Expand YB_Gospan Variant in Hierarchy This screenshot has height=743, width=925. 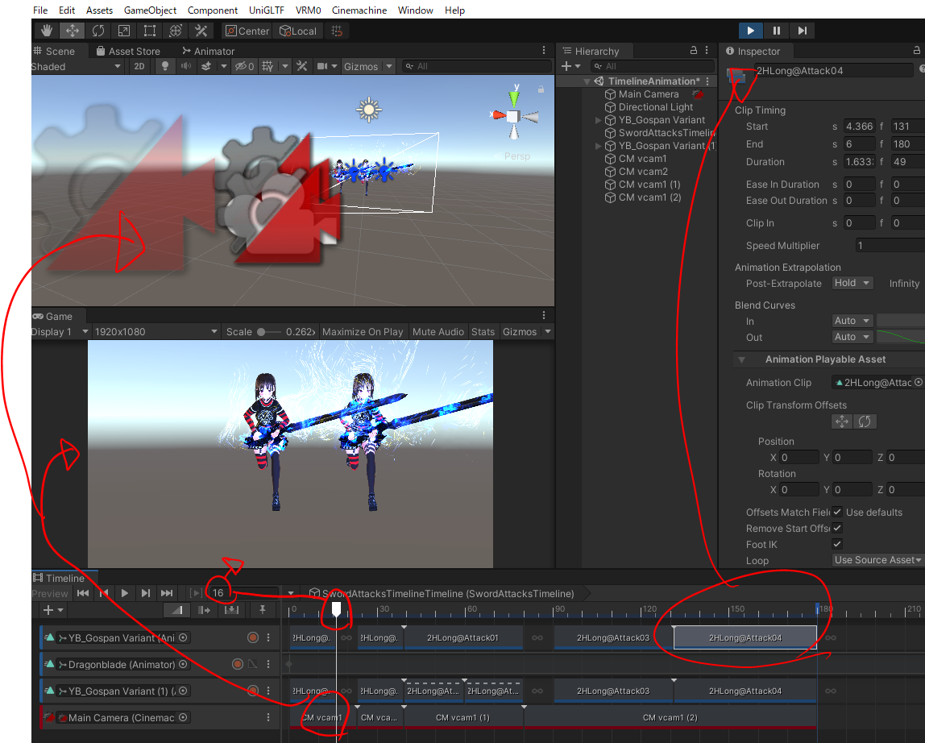pos(598,120)
